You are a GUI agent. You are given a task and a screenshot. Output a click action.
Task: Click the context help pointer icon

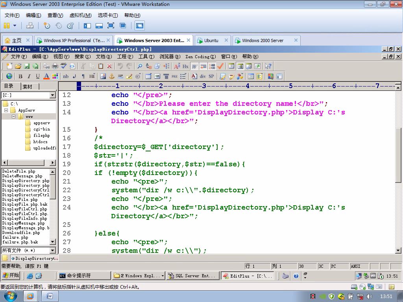coord(268,66)
